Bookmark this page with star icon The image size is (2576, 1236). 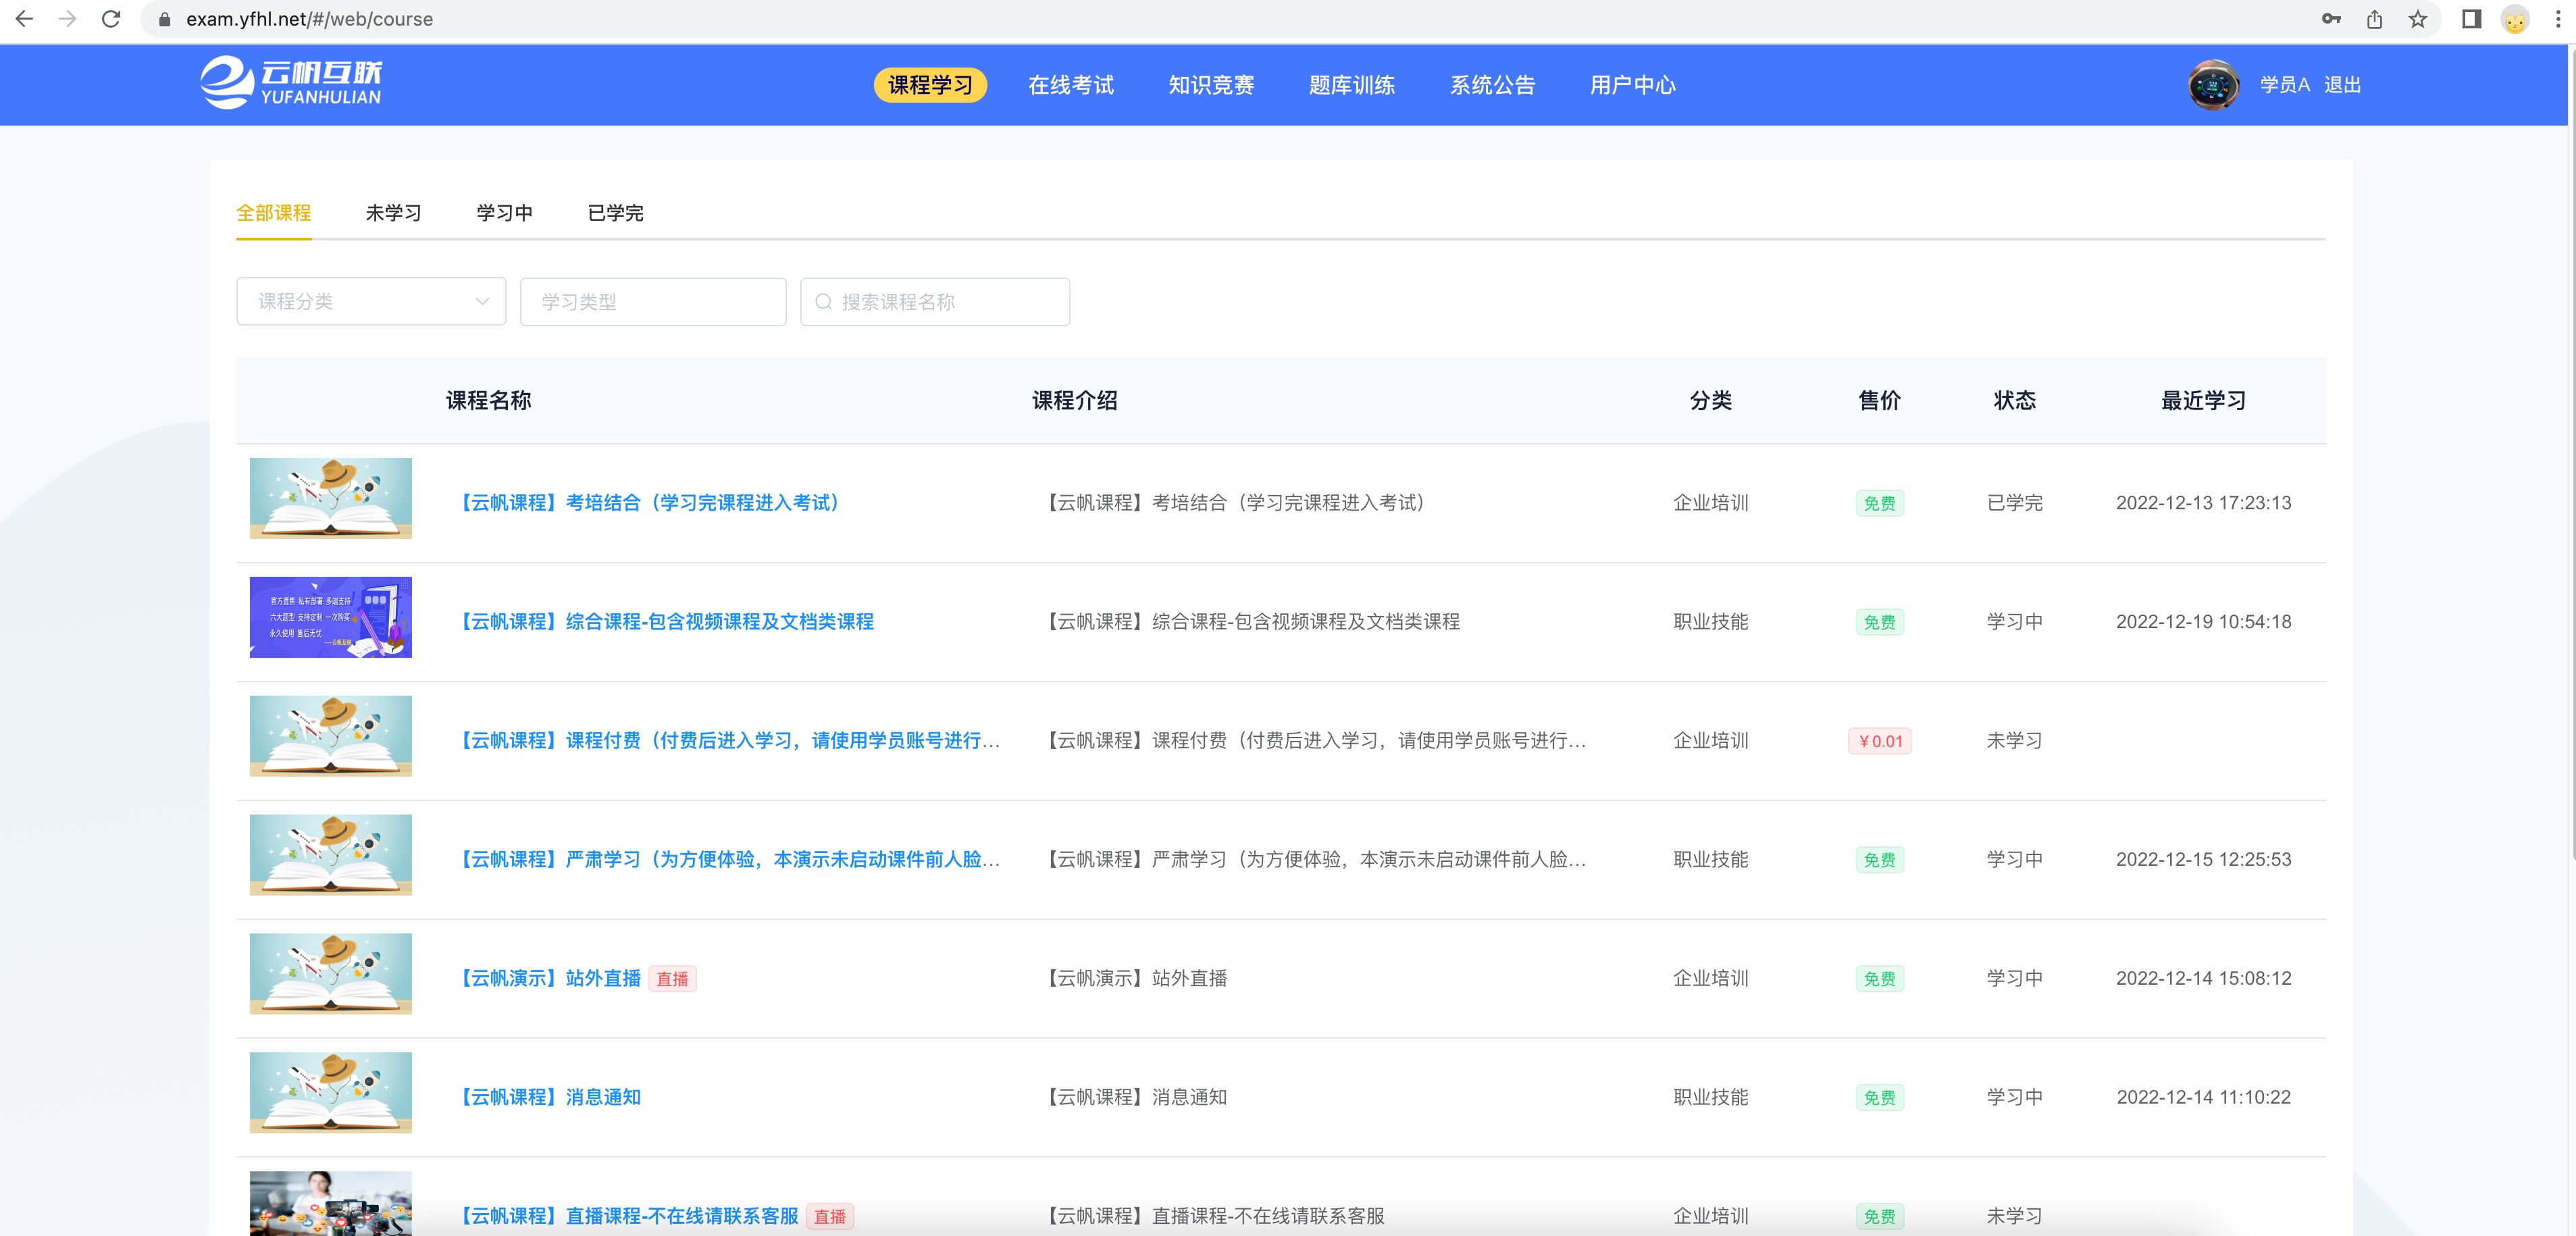coord(2417,18)
